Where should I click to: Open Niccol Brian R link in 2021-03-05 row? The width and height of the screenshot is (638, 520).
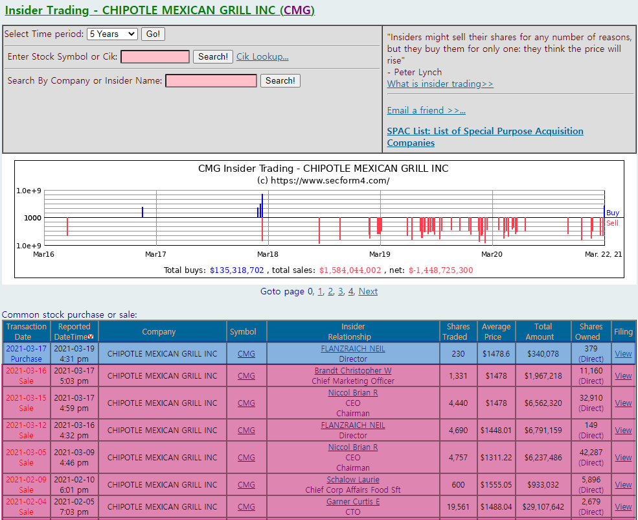point(353,447)
